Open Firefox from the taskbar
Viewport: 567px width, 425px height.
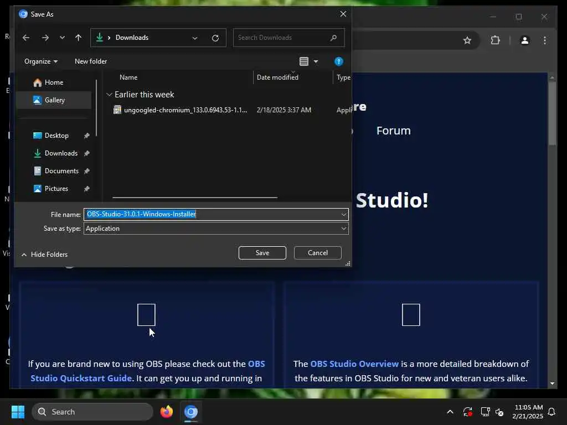167,412
